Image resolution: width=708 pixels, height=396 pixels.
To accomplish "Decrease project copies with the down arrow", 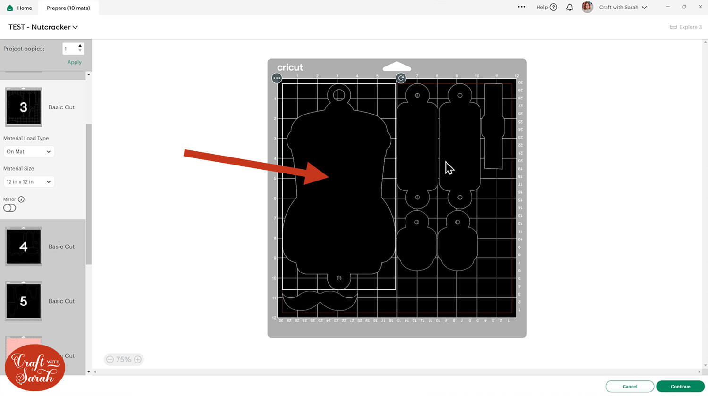I will click(80, 51).
